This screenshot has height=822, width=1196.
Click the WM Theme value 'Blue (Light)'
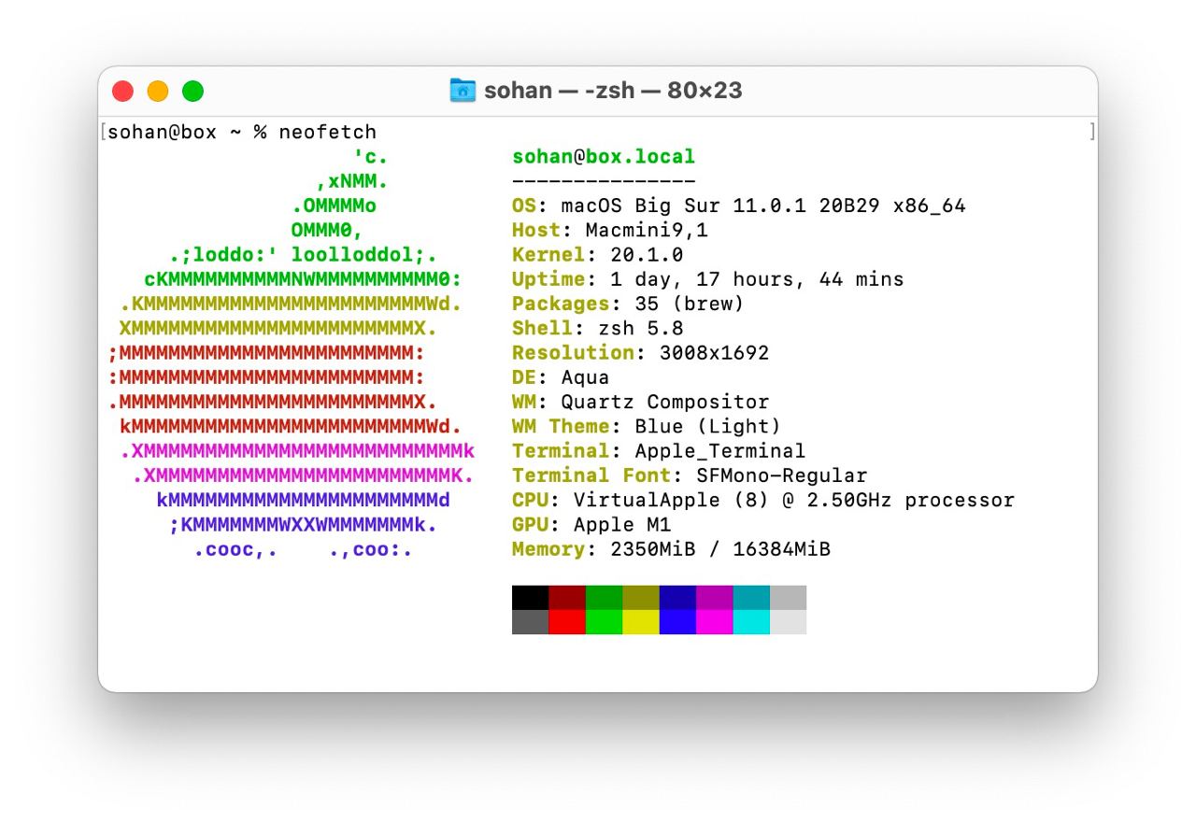(x=707, y=426)
